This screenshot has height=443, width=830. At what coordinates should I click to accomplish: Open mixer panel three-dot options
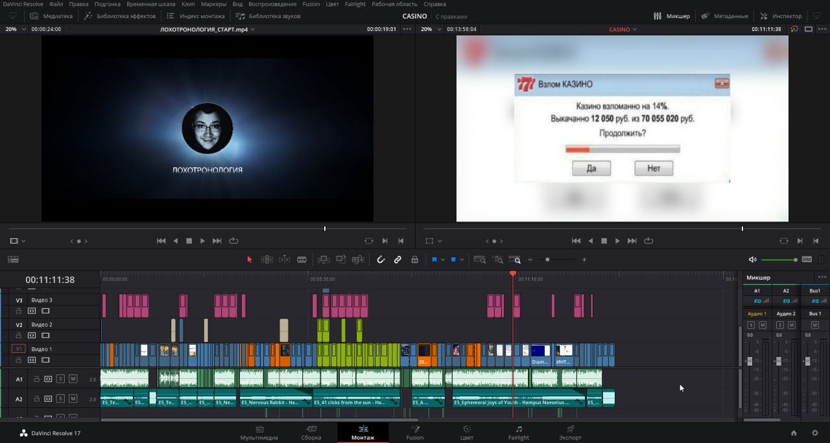click(822, 277)
